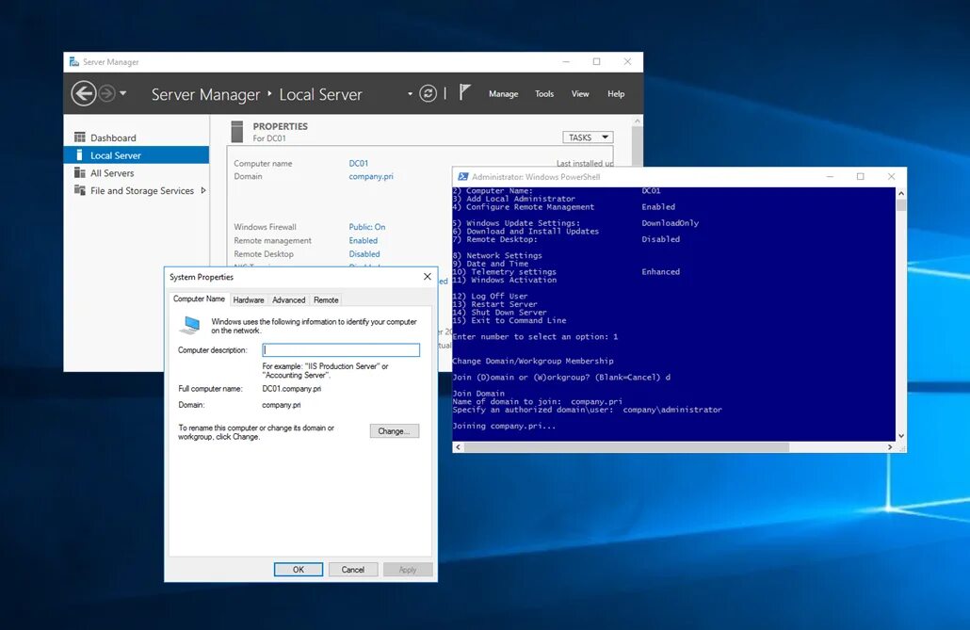Click the Public: On firewall link

[367, 227]
